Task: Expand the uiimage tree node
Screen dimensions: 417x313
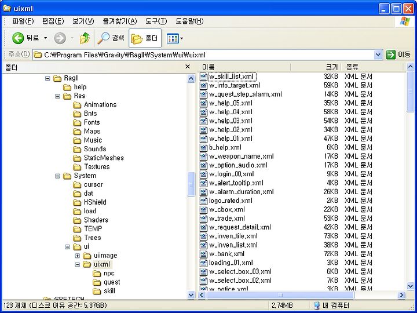Action: pos(78,256)
